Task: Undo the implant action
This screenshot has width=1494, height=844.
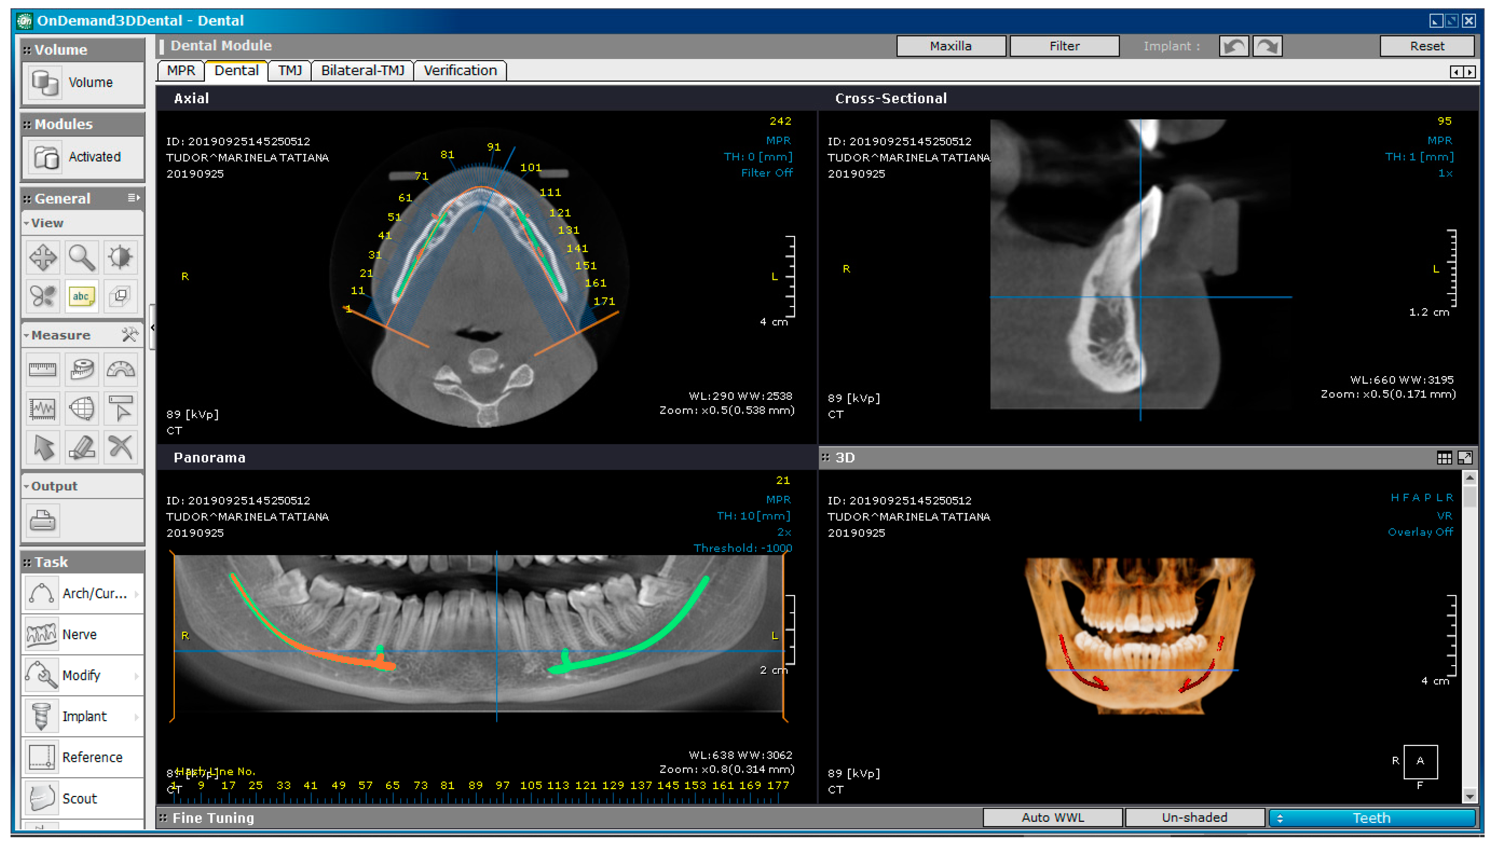Action: click(x=1234, y=46)
